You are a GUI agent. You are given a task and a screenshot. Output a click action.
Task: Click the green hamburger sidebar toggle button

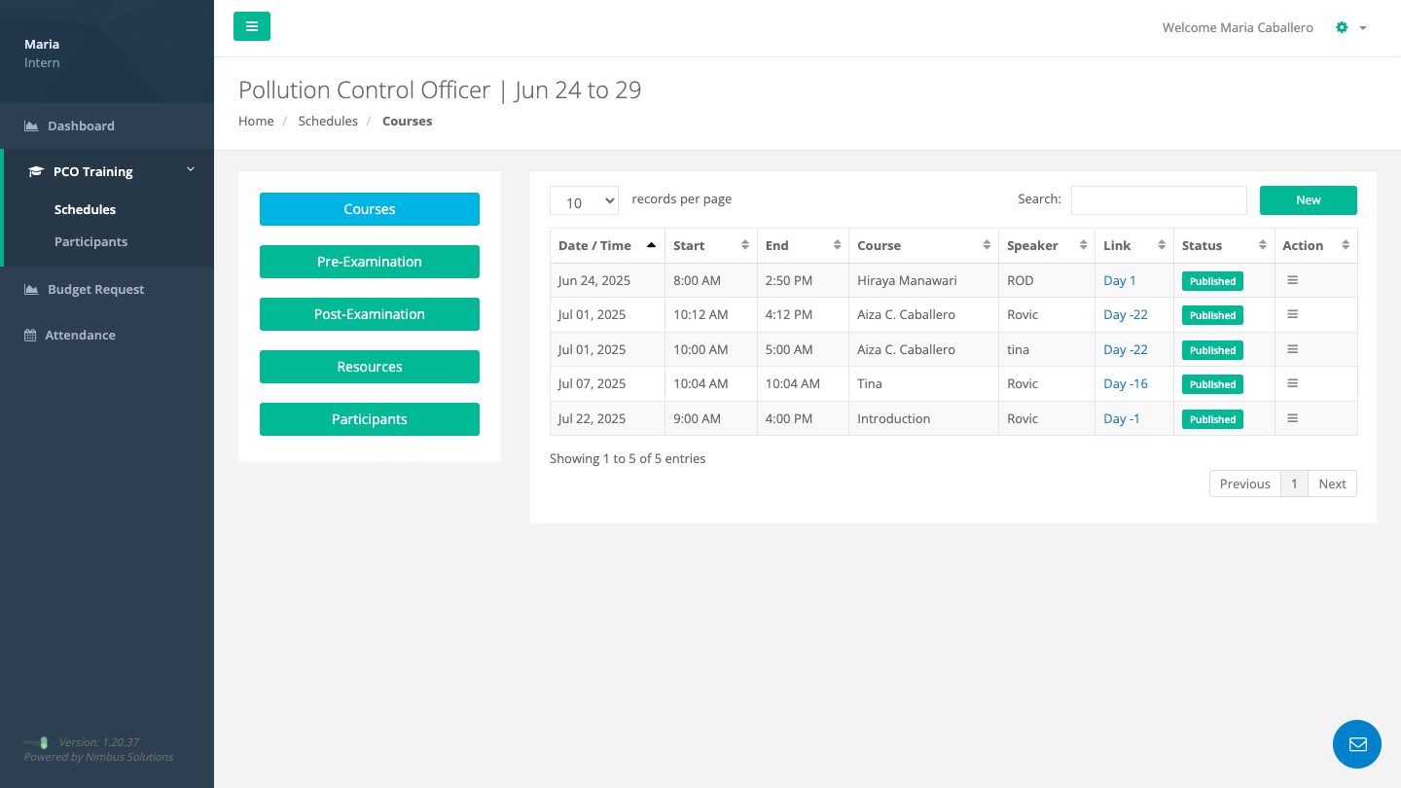pyautogui.click(x=251, y=26)
